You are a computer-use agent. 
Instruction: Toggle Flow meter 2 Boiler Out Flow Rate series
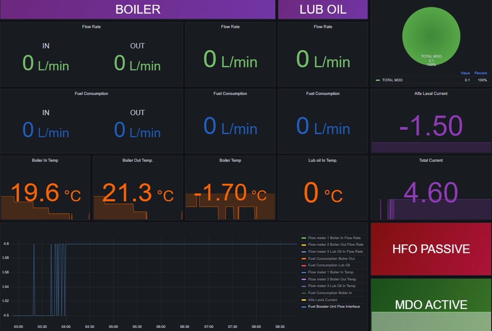point(335,244)
